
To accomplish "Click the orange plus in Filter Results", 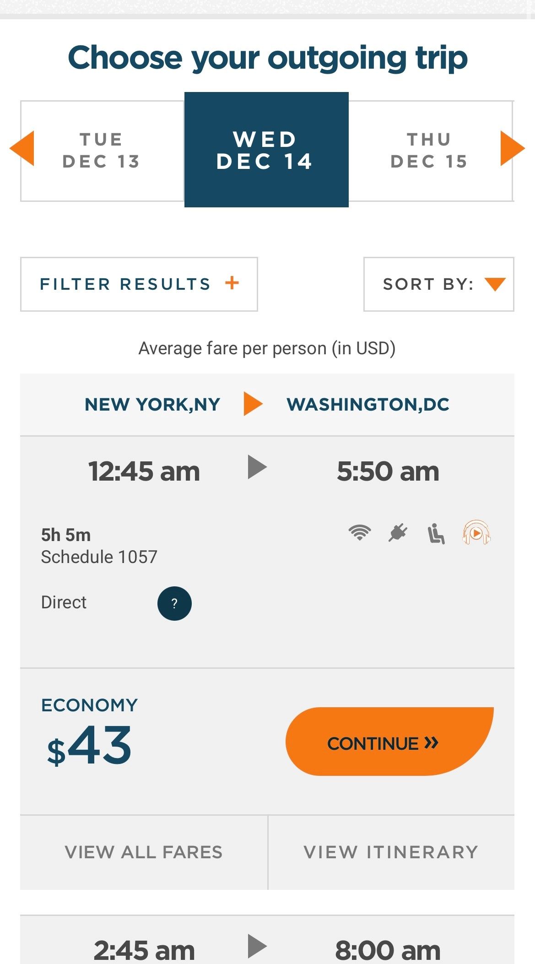I will 232,283.
